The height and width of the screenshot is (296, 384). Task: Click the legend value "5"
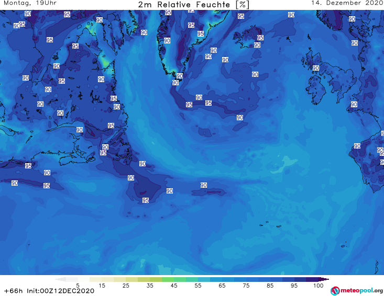click(x=78, y=286)
